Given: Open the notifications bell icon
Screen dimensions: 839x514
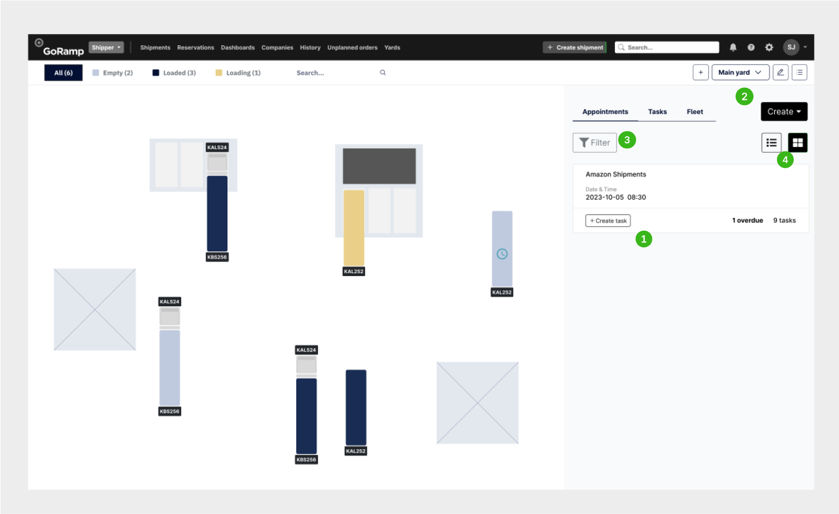Looking at the screenshot, I should [733, 47].
